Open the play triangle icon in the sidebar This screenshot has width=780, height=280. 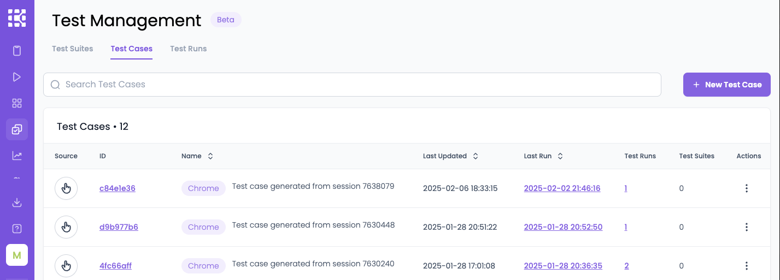pos(17,77)
